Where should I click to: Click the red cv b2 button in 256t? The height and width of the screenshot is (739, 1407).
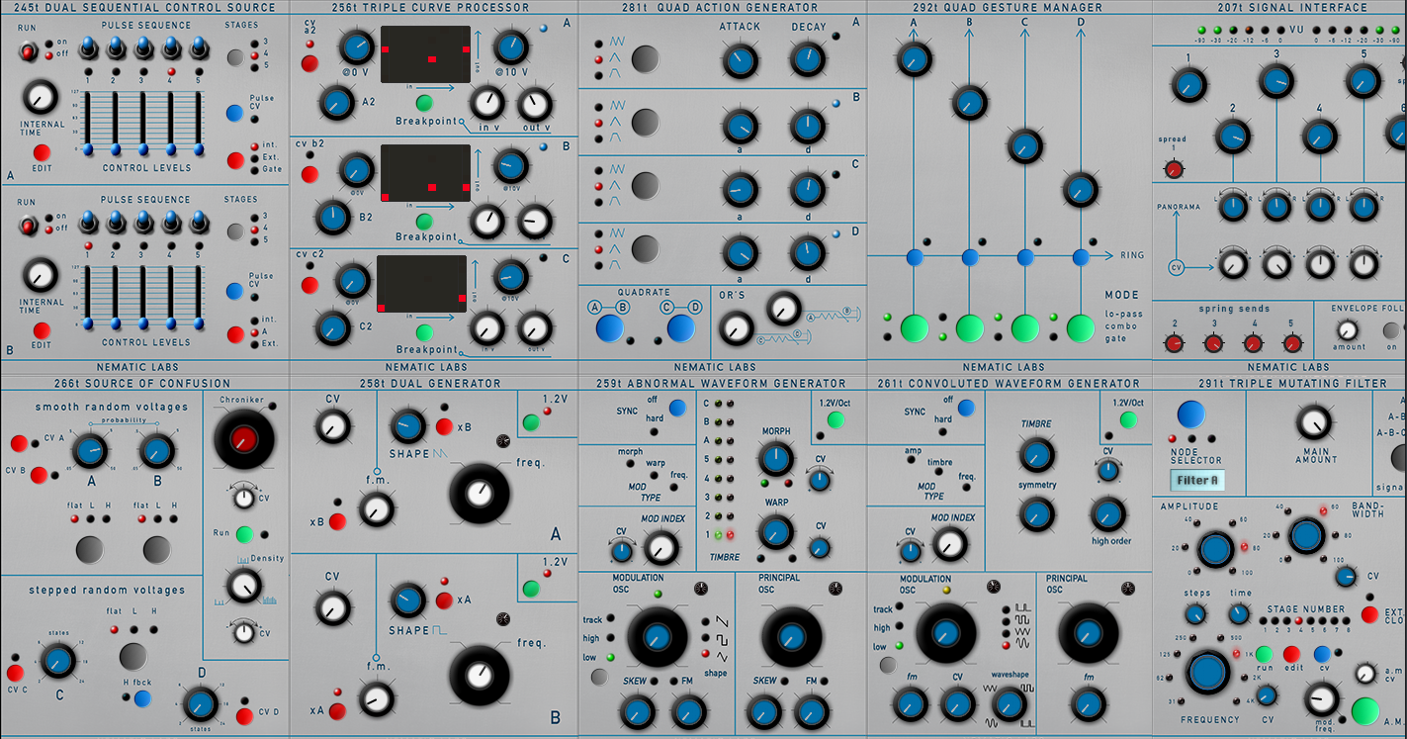pyautogui.click(x=309, y=174)
